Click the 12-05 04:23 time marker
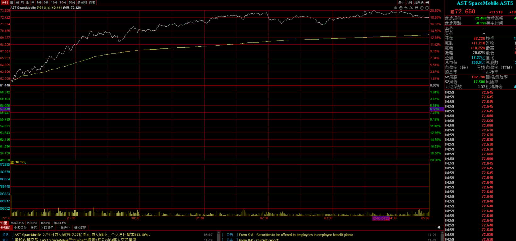 coord(381,218)
